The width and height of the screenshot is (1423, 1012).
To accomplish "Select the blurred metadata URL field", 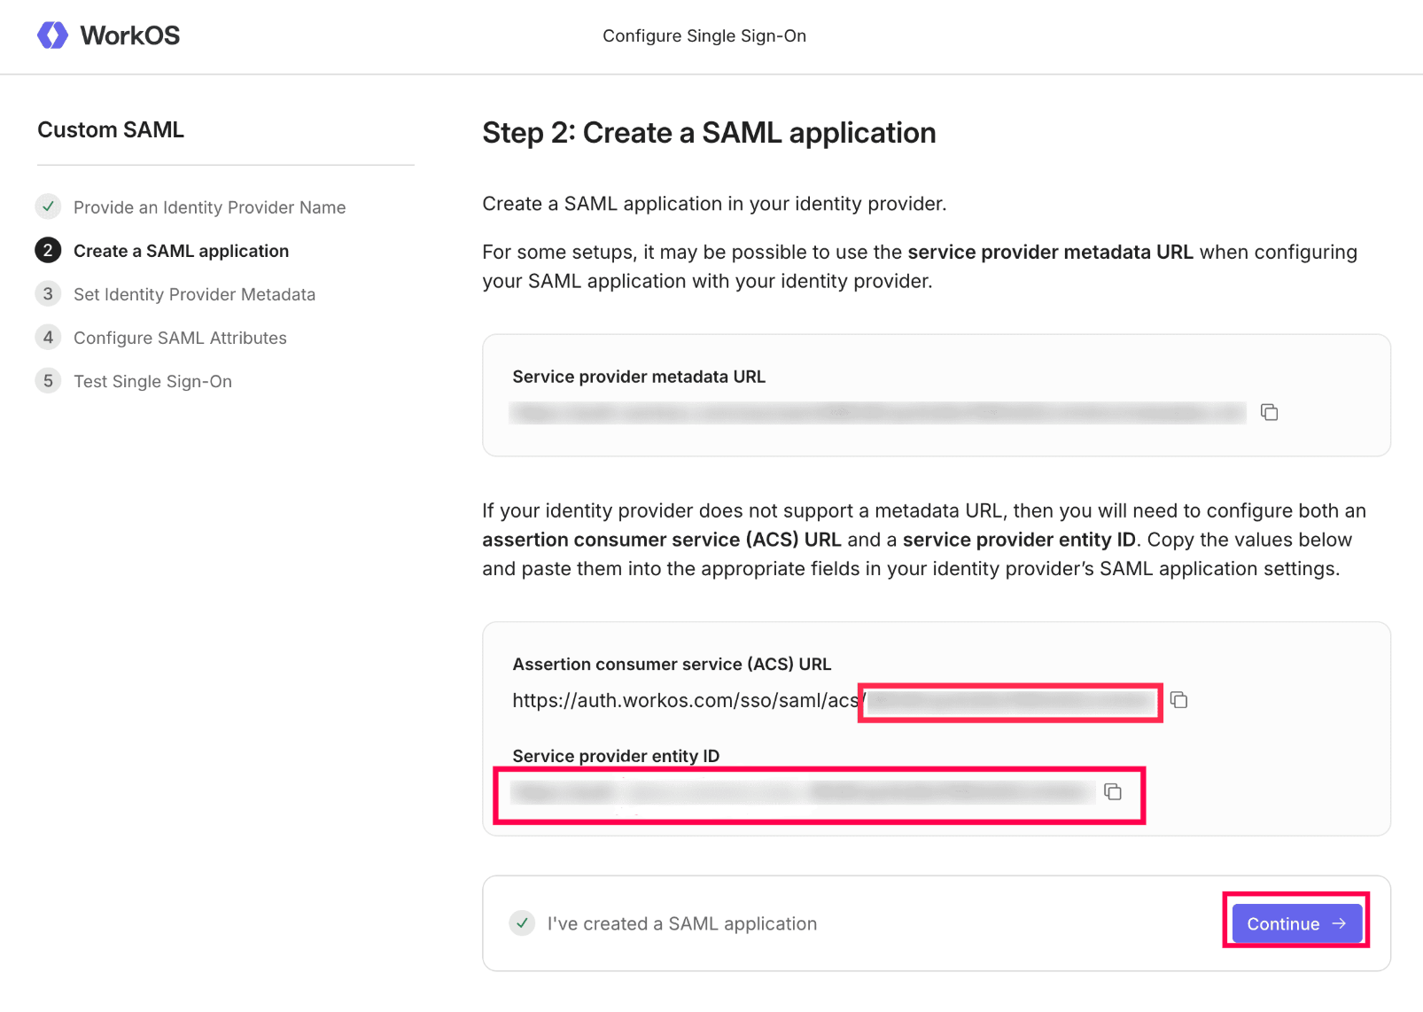I will tap(878, 413).
